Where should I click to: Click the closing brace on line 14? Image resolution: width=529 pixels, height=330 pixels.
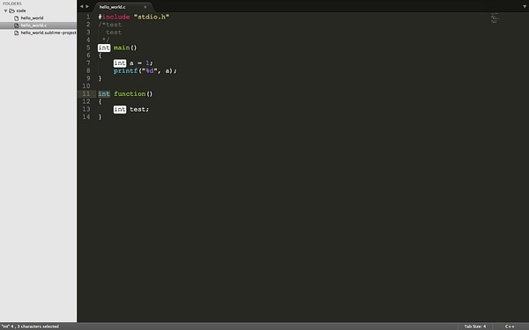coord(100,117)
